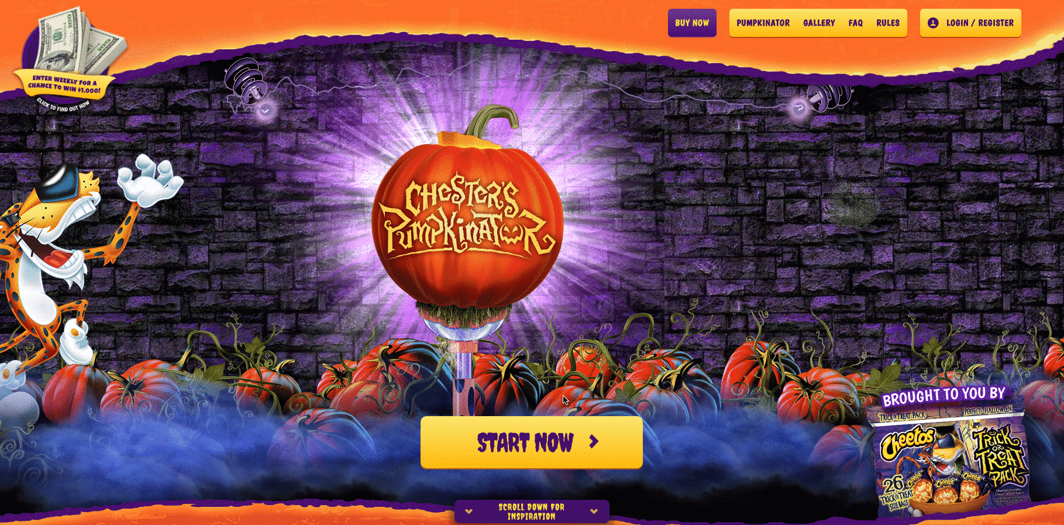The image size is (1064, 525).
Task: Open Login / Register
Action: (970, 23)
